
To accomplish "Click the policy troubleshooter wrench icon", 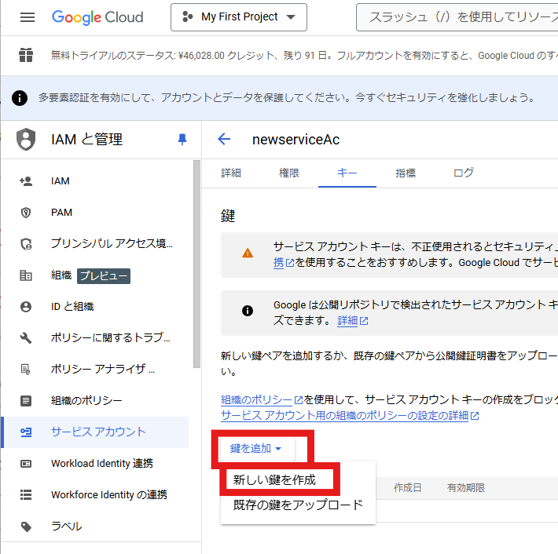I will (x=26, y=338).
